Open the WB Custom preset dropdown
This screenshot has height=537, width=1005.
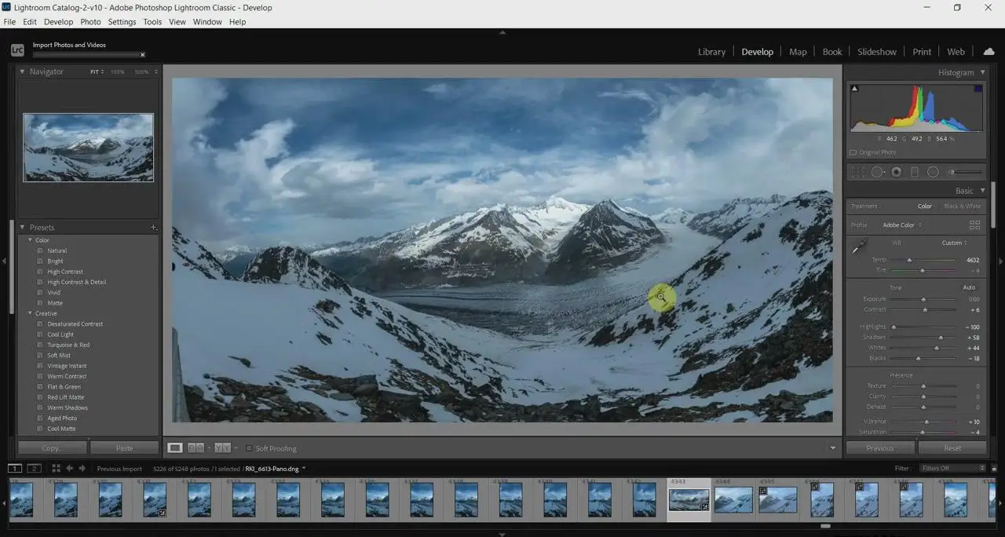tap(955, 243)
